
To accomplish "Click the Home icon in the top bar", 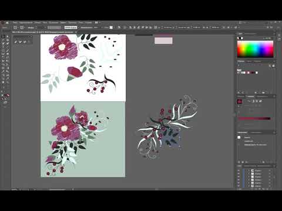I will pos(7,23).
